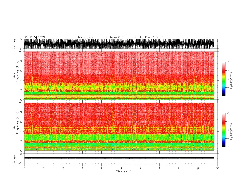Click the "6" kHz tick on ch.2 frequency axis

21,122
